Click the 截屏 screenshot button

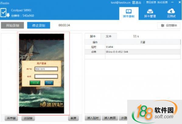(x=73, y=118)
